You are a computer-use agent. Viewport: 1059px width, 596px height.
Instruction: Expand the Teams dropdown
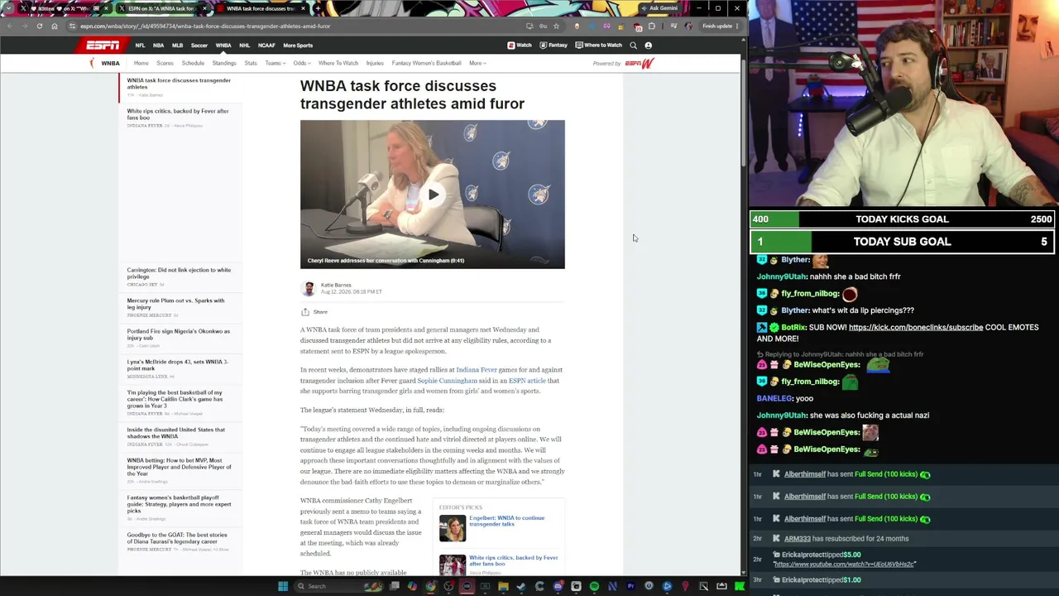(275, 63)
